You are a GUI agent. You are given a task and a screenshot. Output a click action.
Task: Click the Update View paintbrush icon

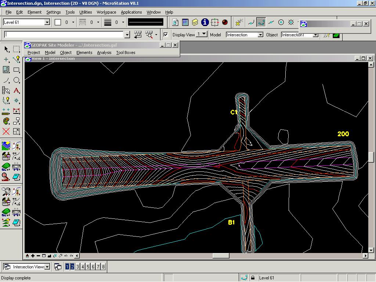[x=27, y=256]
